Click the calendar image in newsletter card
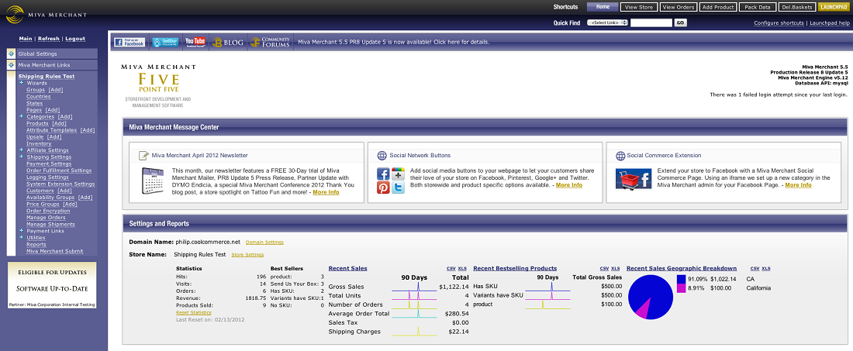853x351 pixels. pos(153,181)
